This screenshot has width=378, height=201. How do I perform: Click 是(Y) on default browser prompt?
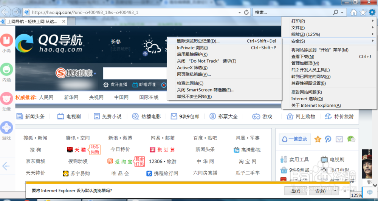(x=296, y=191)
